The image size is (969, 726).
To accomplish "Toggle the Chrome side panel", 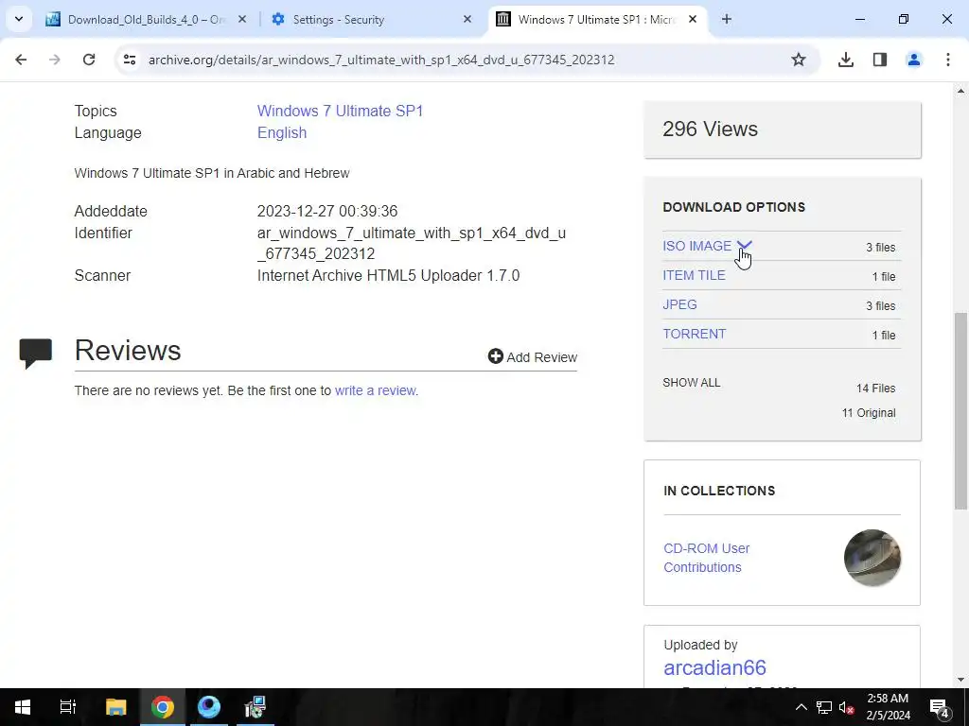I will tap(879, 60).
